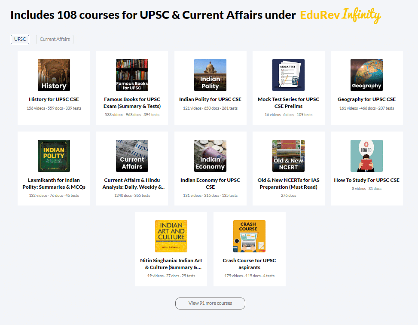Viewport: 418px width, 325px height.
Task: Select the Indian Polity building thumbnail
Action: [210, 75]
